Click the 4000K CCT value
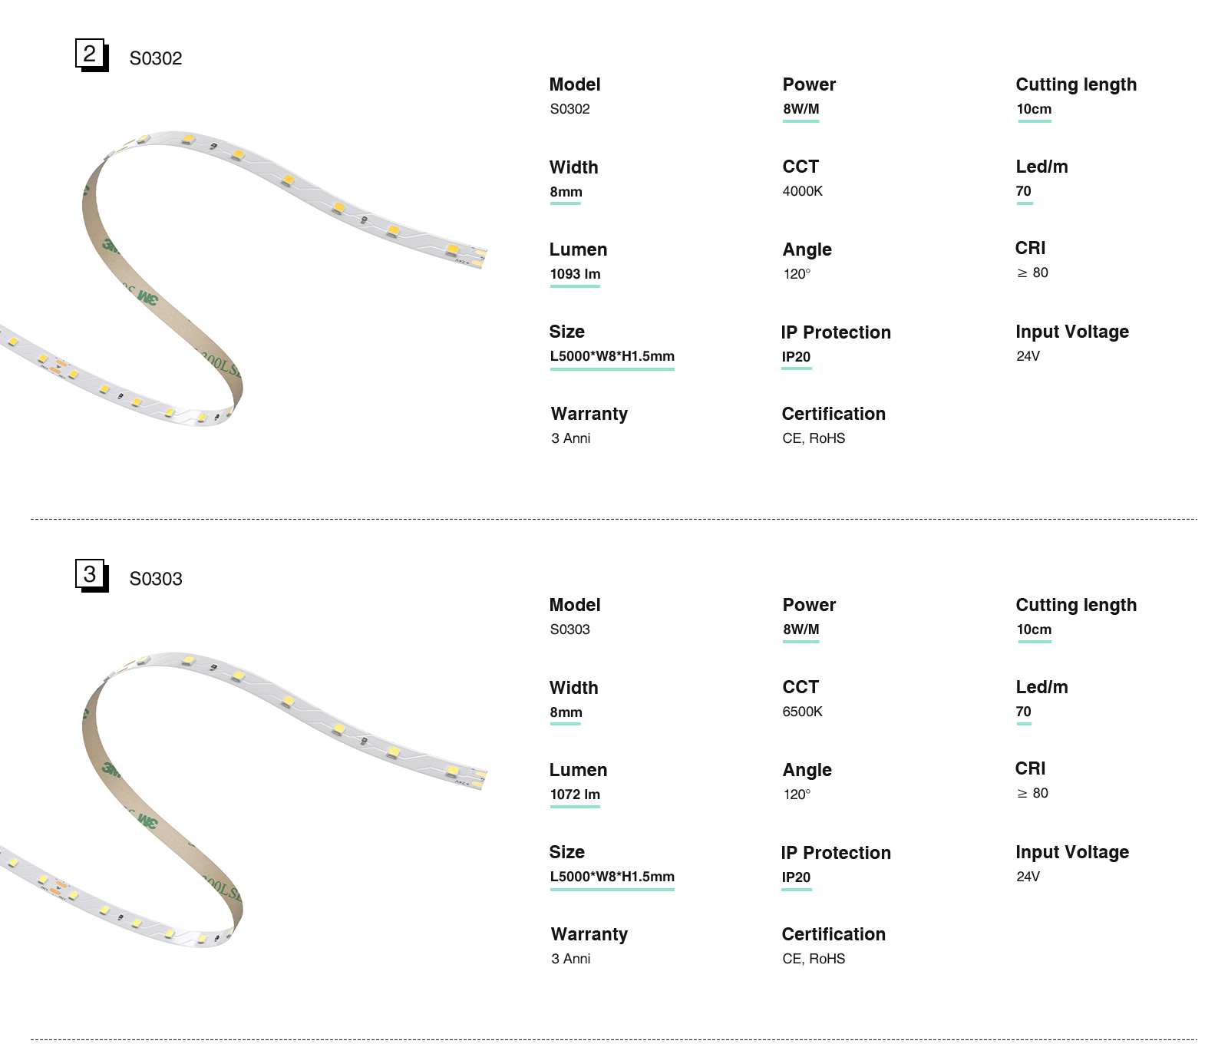The height and width of the screenshot is (1044, 1228). (x=802, y=191)
